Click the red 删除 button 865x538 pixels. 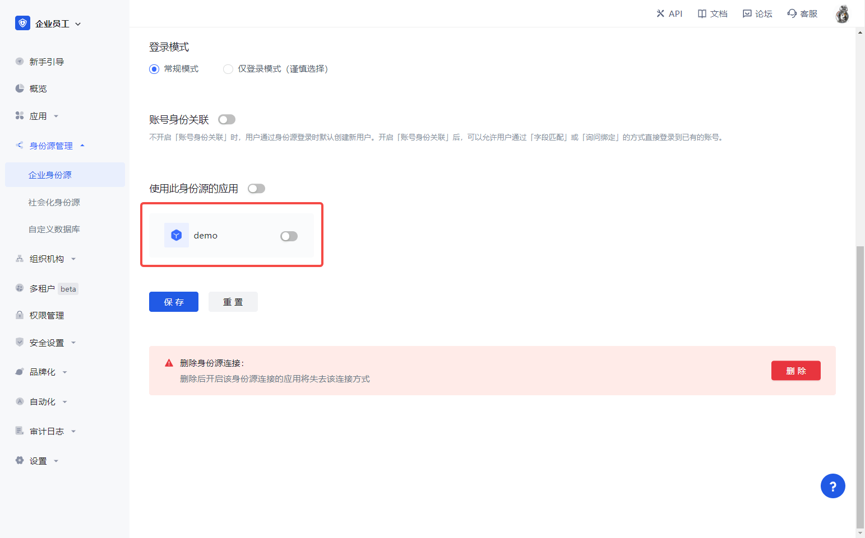pyautogui.click(x=795, y=371)
